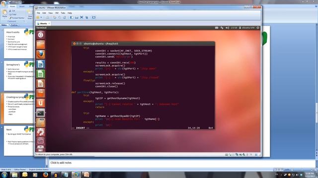Adjust PowerPoint zoom slider in status bar
Viewport: 318px width, 178px height.
pyautogui.click(x=302, y=170)
